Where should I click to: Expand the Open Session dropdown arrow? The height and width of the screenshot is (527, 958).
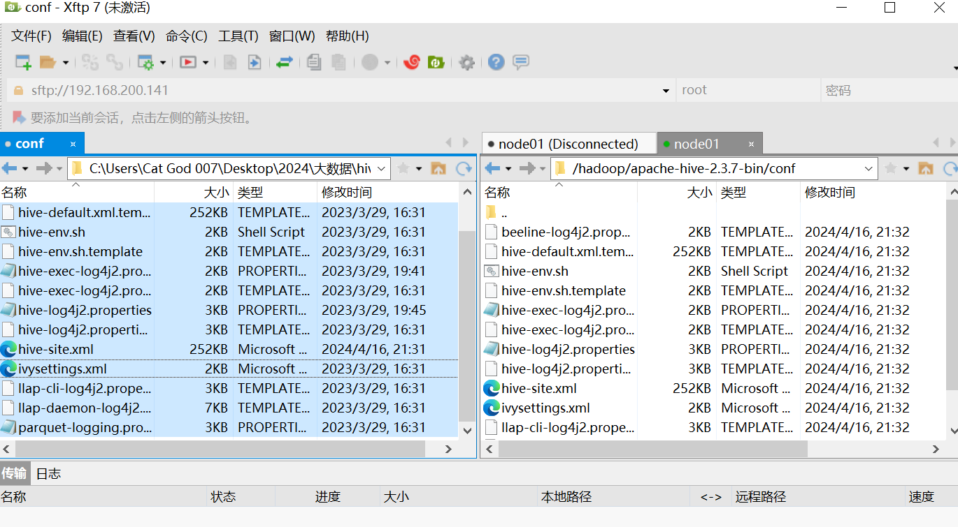66,63
